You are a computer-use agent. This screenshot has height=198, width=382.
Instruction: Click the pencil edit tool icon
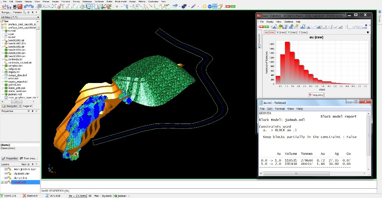tap(193, 6)
